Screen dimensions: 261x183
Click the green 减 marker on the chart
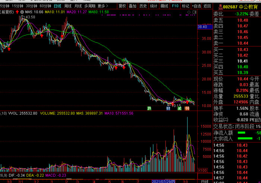click(x=179, y=108)
